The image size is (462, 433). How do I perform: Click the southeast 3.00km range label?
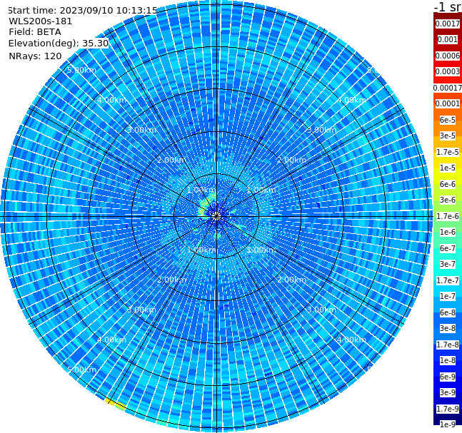(321, 310)
